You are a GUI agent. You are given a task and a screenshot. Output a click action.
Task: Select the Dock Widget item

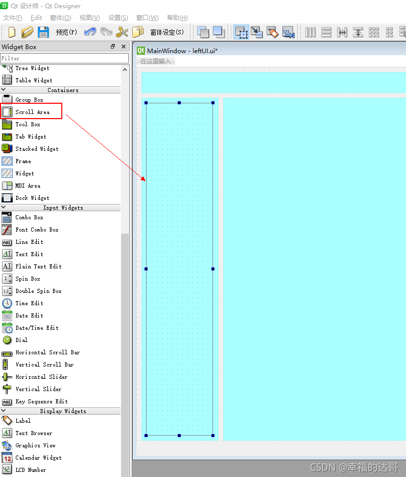click(32, 198)
